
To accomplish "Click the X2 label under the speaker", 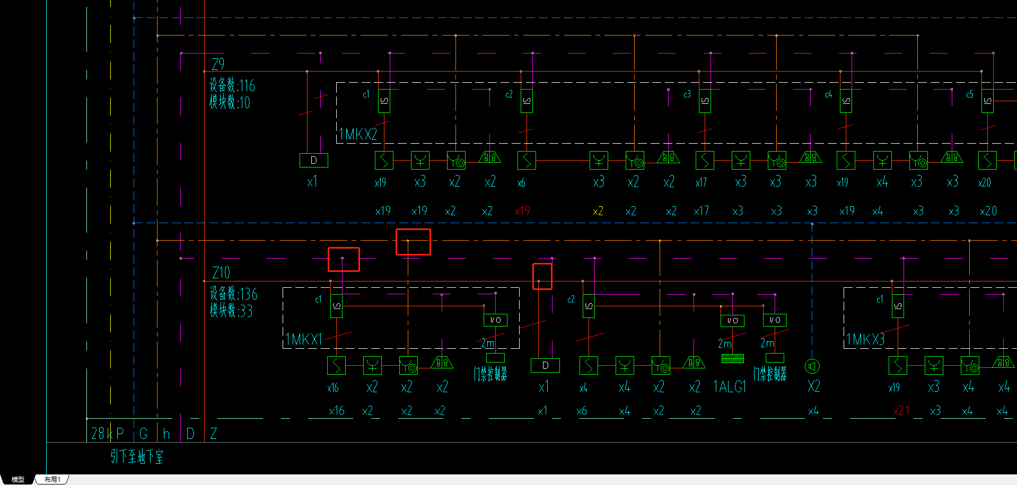I will (813, 386).
